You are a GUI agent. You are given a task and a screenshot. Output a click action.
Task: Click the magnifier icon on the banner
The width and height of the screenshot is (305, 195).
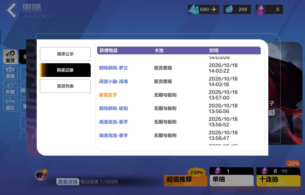pyautogui.click(x=272, y=112)
